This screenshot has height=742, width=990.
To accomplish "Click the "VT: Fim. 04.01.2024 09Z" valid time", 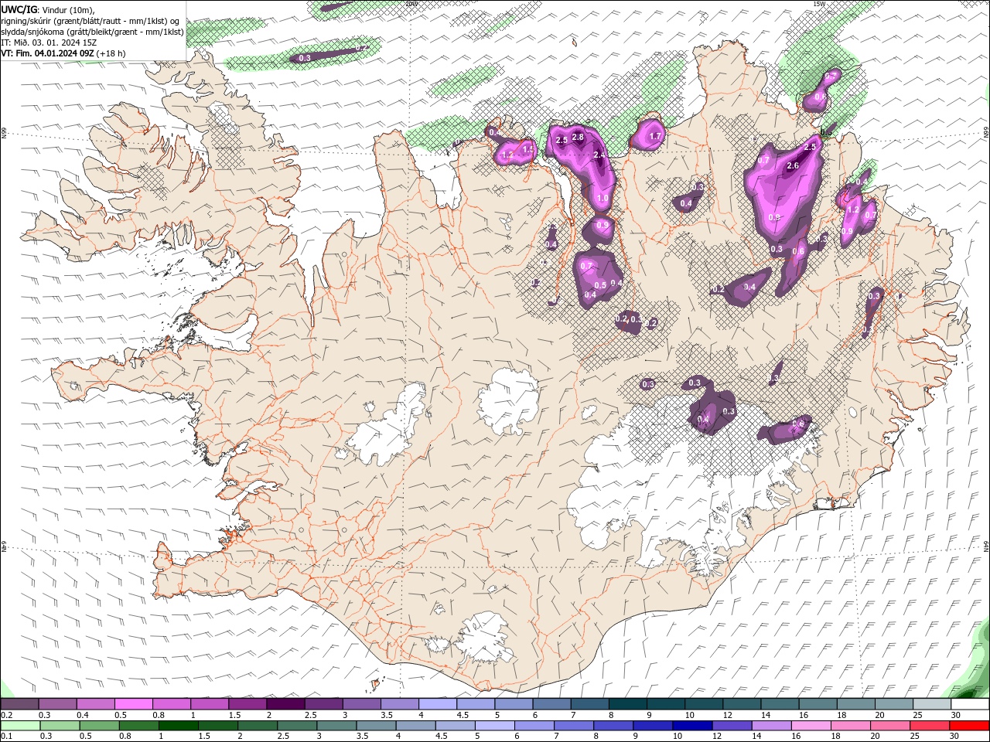I will click(48, 53).
